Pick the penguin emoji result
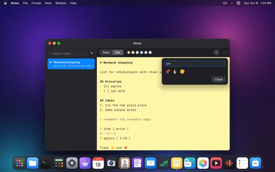 175,71
